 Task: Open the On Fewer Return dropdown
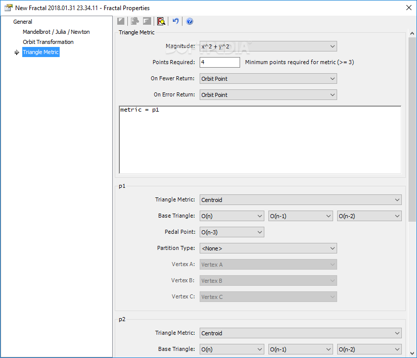coord(268,79)
